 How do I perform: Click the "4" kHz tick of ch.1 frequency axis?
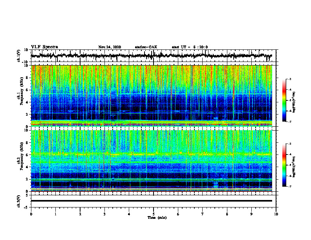click(27, 102)
